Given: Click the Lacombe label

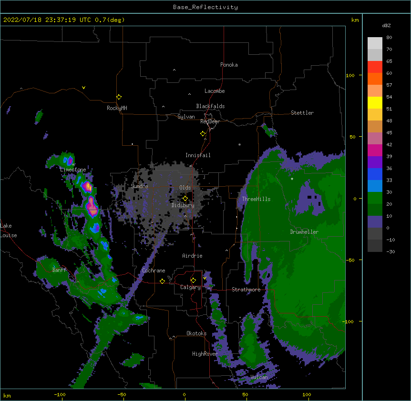Looking at the screenshot, I should coord(215,91).
